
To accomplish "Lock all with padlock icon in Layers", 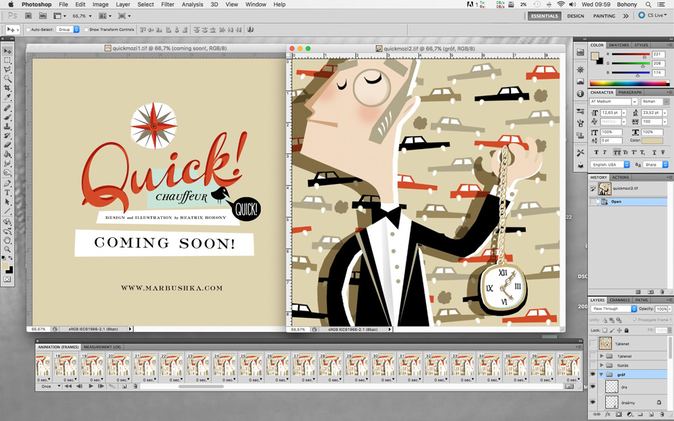I will [626, 330].
